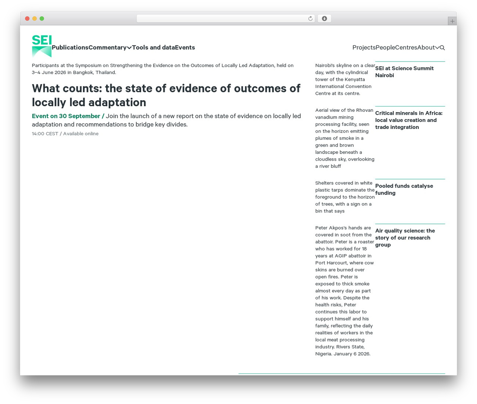Click the browser download icon
The image size is (477, 404).
(324, 19)
